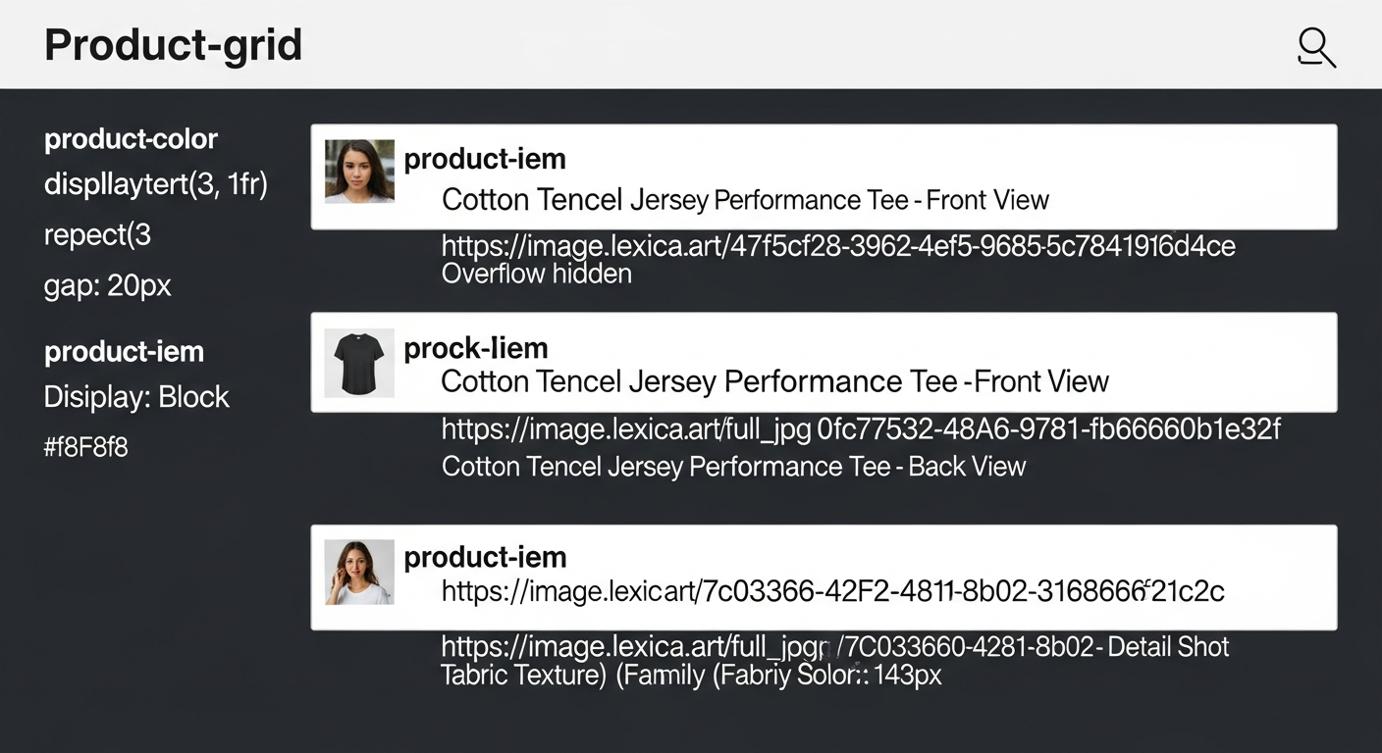Select the product-iem sidebar heading
This screenshot has height=753, width=1382.
pos(124,351)
